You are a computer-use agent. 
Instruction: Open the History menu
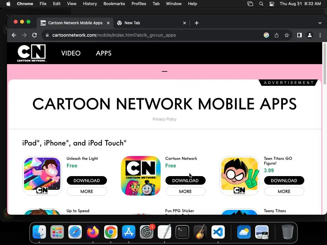click(x=90, y=4)
